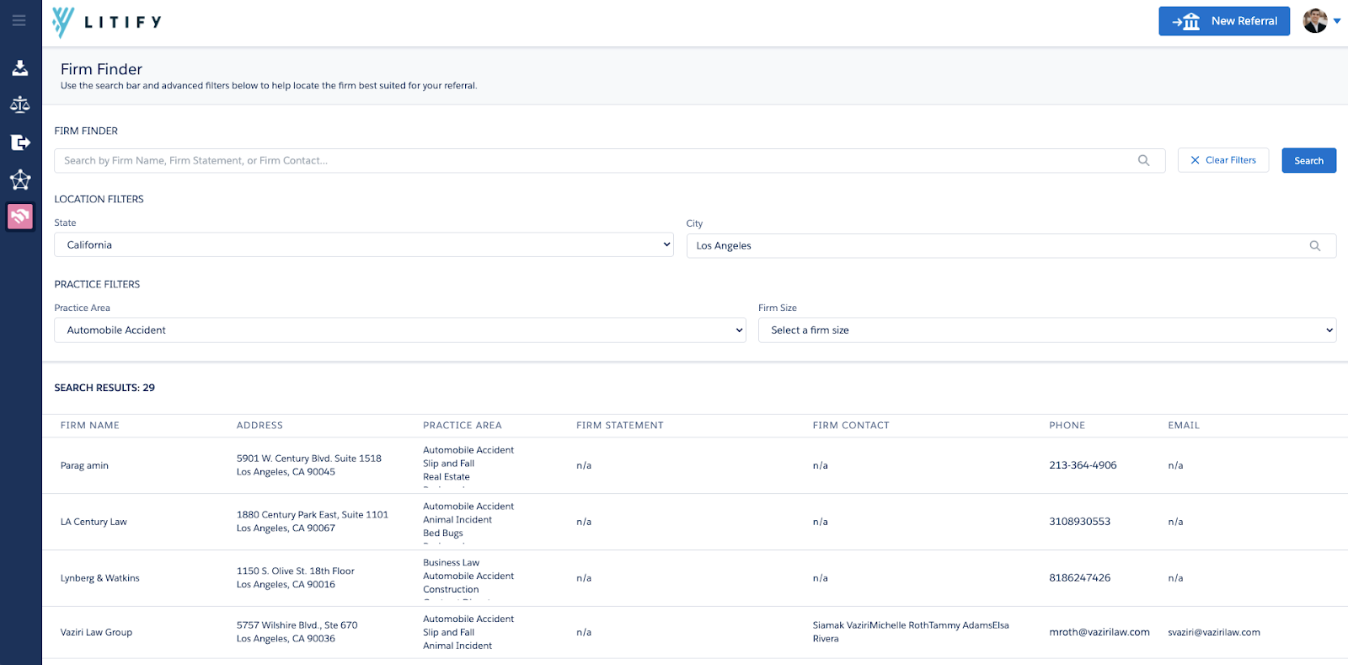Click the New Referral button
Image resolution: width=1348 pixels, height=665 pixels.
tap(1223, 21)
